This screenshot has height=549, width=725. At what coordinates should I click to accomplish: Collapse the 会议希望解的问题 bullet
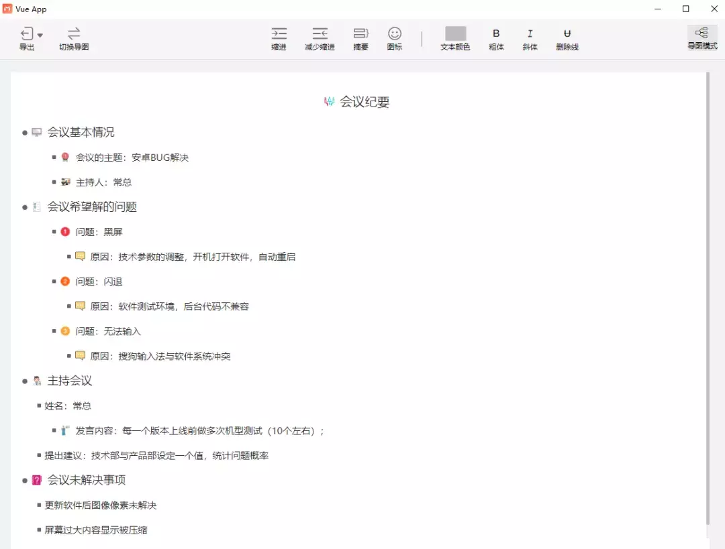(x=25, y=207)
